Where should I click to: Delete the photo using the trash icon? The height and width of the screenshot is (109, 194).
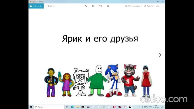click(93, 6)
